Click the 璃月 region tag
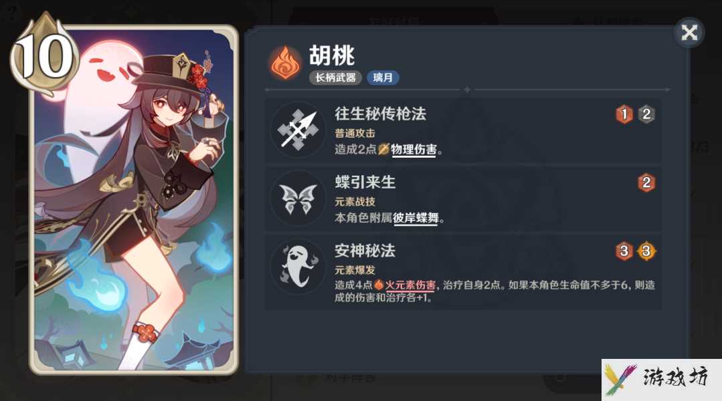The image size is (722, 401). [383, 78]
